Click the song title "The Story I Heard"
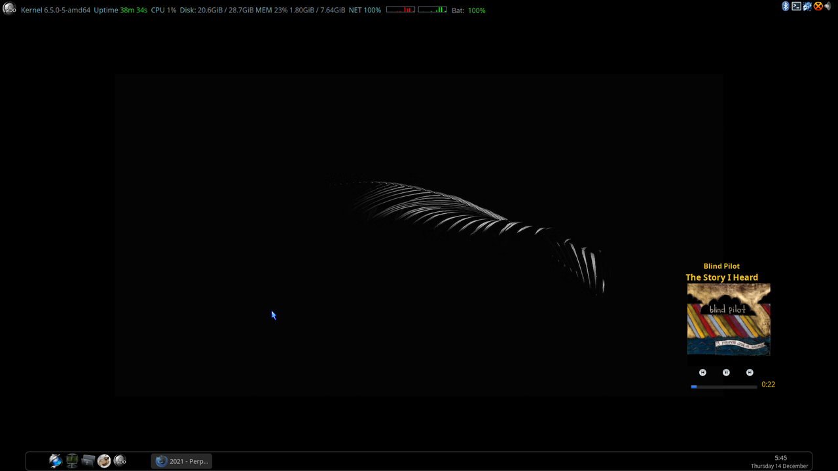Image resolution: width=838 pixels, height=471 pixels. click(x=721, y=277)
